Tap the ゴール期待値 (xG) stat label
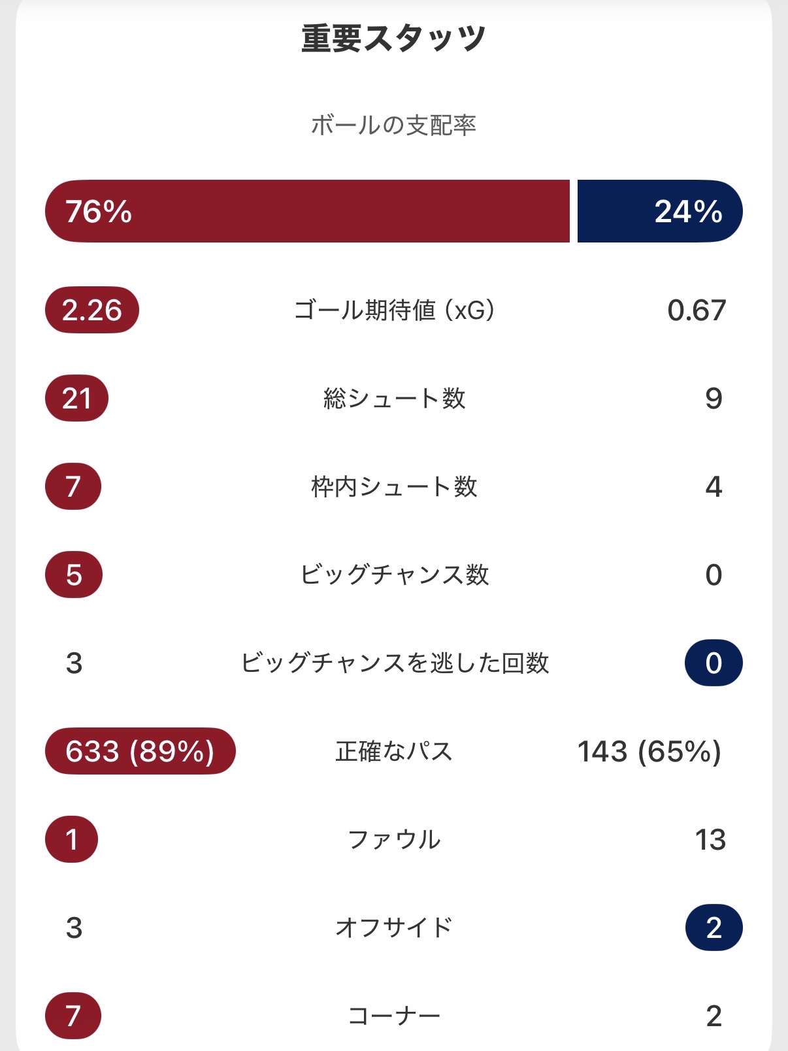The image size is (788, 1051). tap(394, 310)
